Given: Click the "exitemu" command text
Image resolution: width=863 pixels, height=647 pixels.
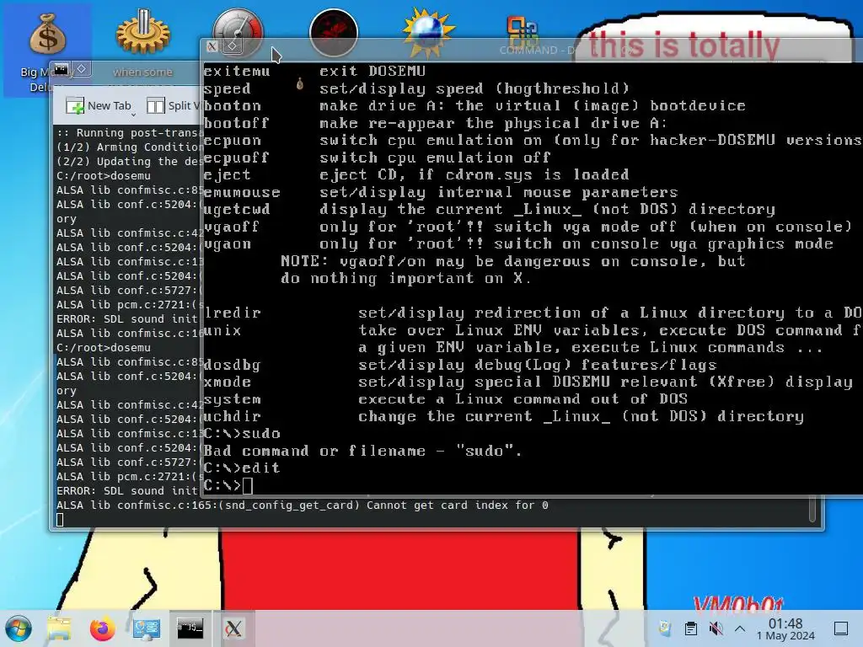Looking at the screenshot, I should coord(237,71).
